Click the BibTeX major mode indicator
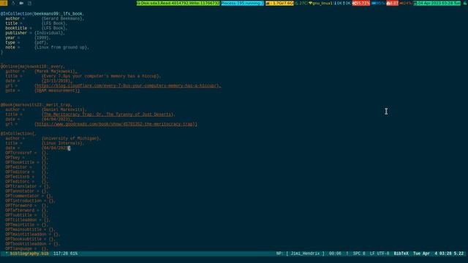This screenshot has height=263, width=468. [x=401, y=254]
